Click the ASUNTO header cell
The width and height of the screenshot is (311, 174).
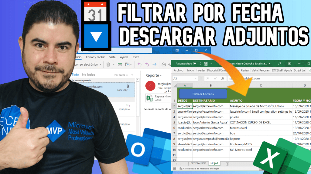[261, 101]
